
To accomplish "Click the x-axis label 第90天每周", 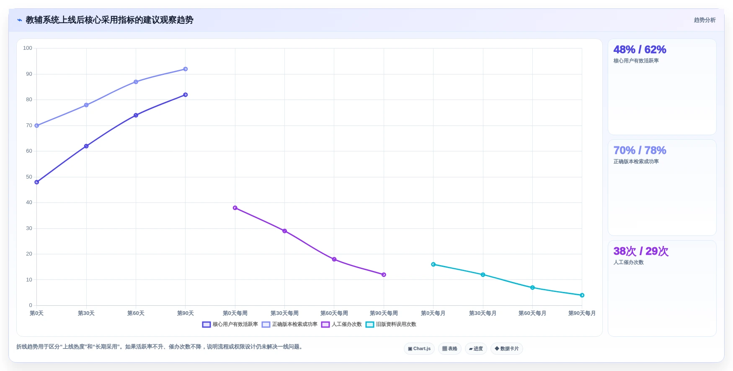I will tap(384, 313).
